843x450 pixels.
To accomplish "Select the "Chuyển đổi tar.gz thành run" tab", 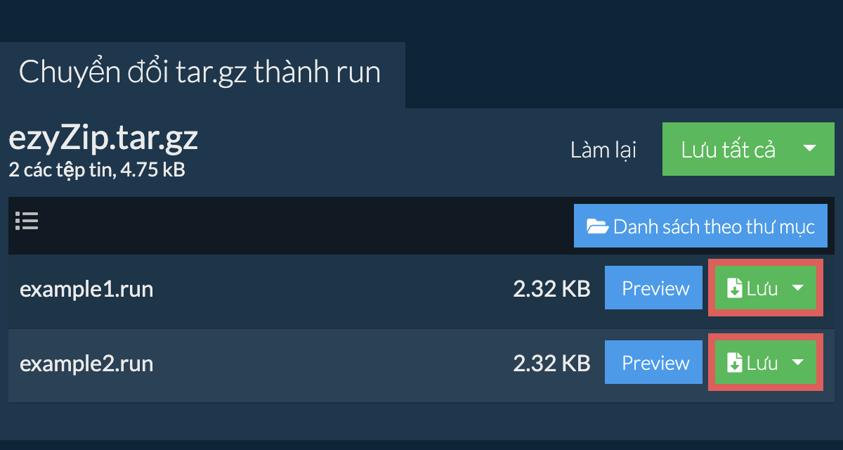I will tap(200, 73).
